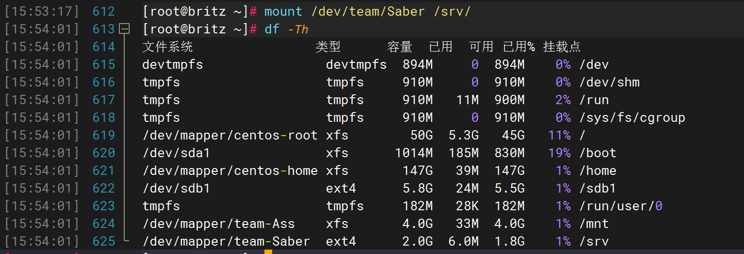Click the 1014M size value
The image size is (744, 254).
click(414, 153)
